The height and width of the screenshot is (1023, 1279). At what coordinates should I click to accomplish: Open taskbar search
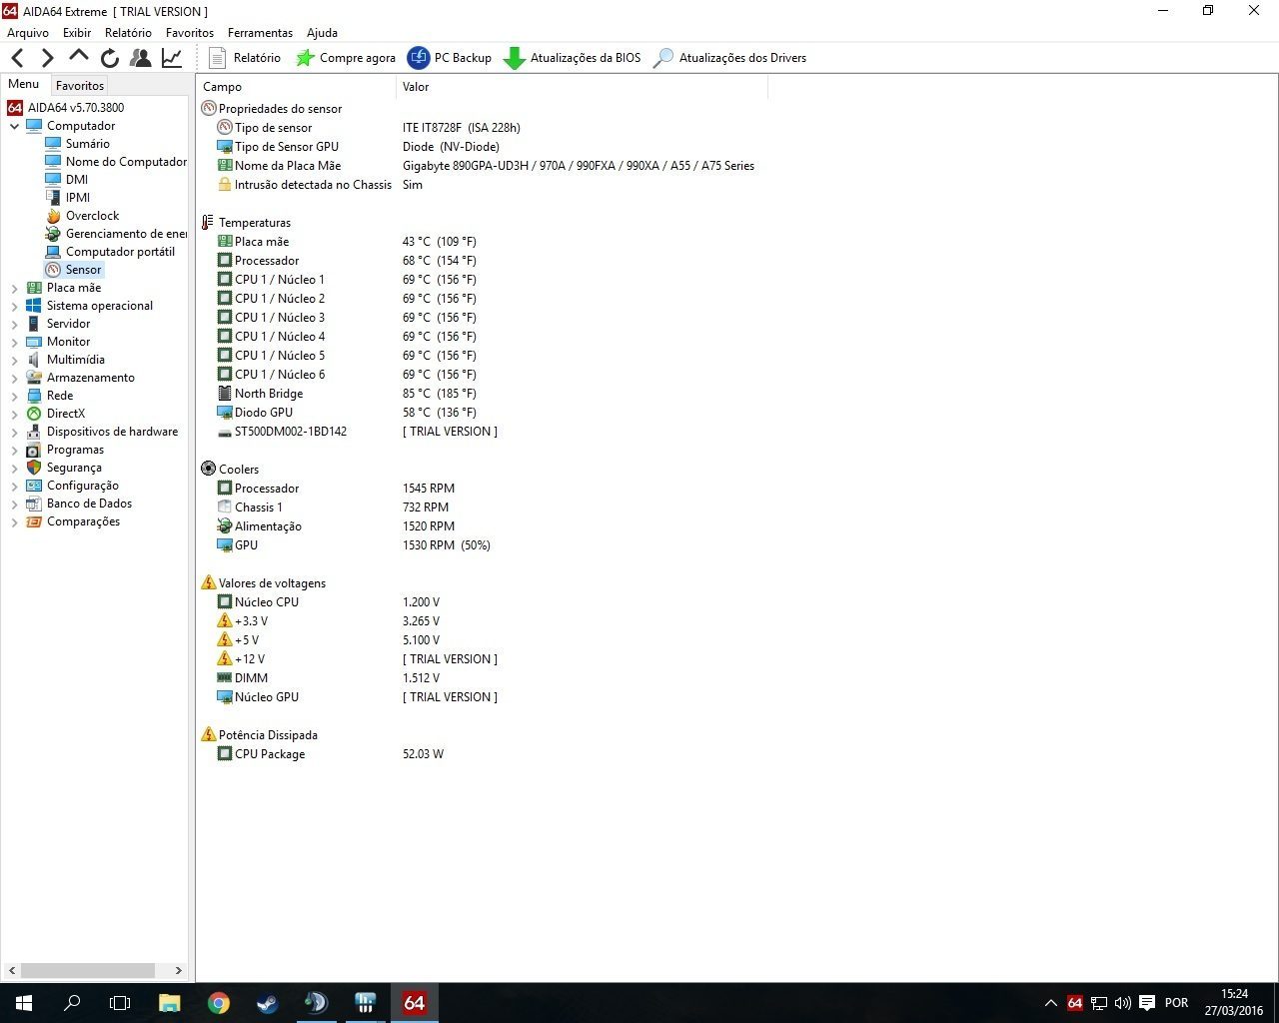point(72,1003)
